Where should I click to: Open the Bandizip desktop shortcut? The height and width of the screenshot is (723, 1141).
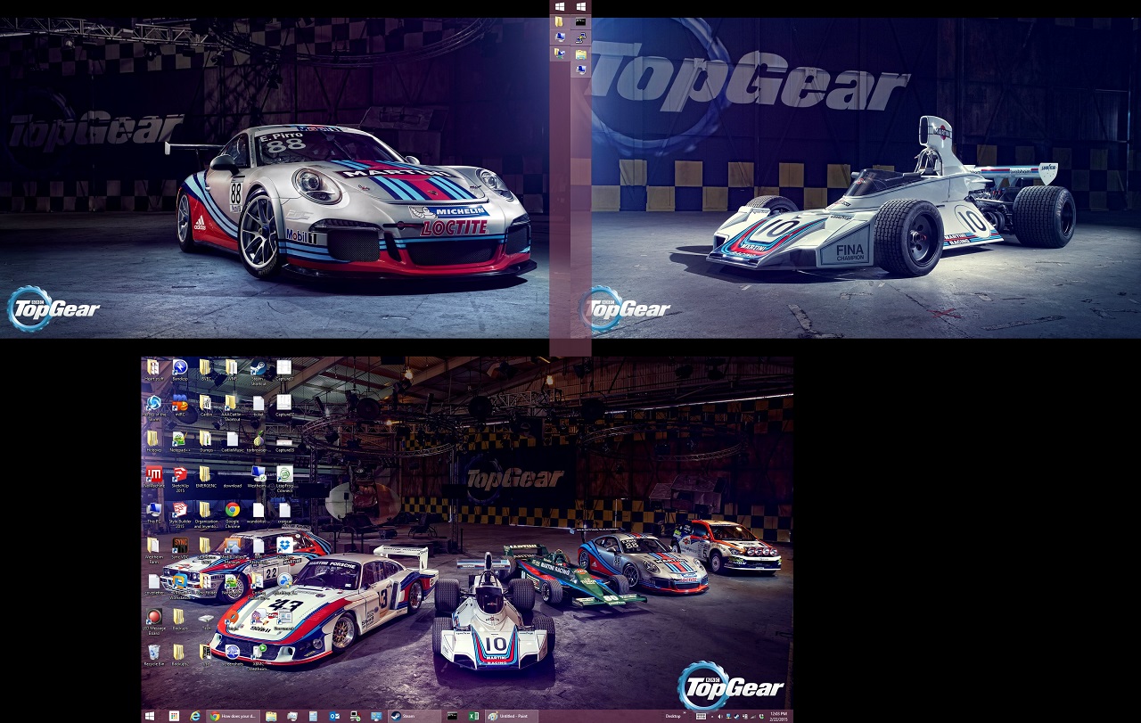click(180, 372)
